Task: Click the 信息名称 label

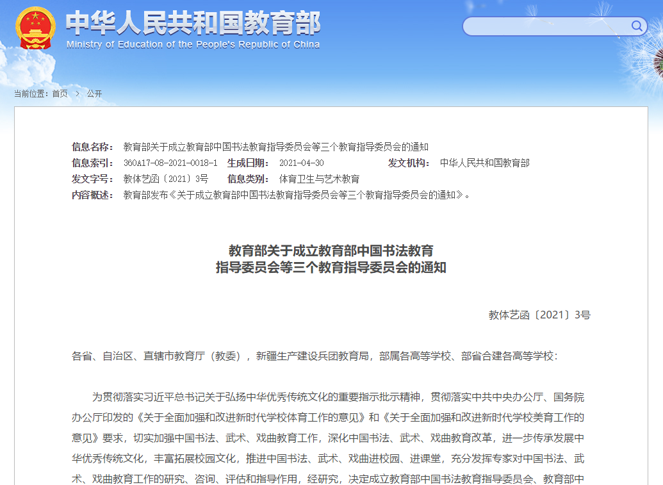Action: (92, 147)
